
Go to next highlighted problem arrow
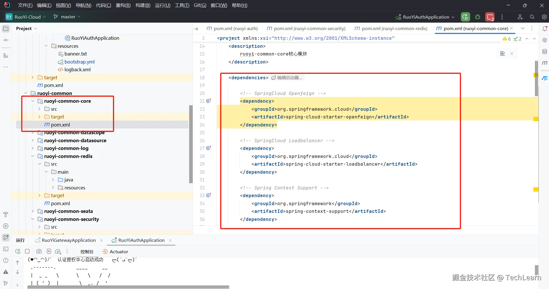534,39
